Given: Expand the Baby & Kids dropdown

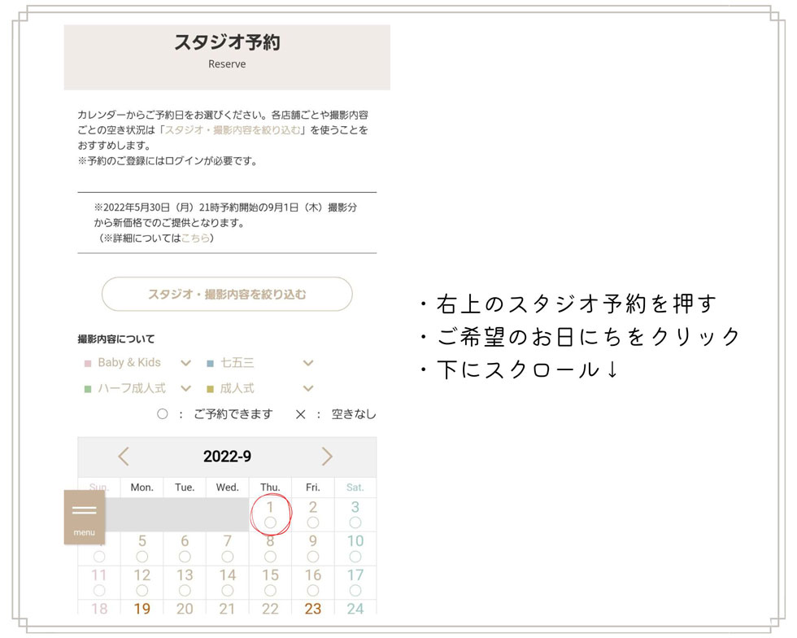Looking at the screenshot, I should 185,363.
